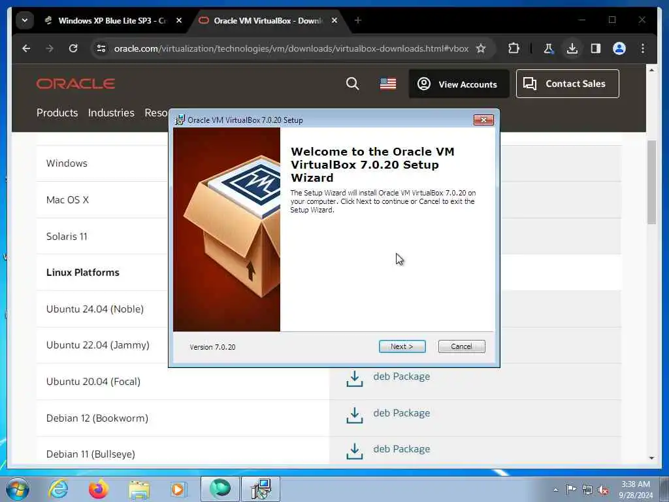Show hidden tray icons arrow

555,490
